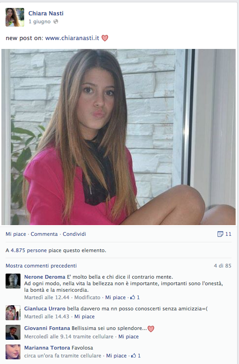Screen dimensions: 239x364
Task: Click the public globe privacy icon
Action: [x=56, y=21]
